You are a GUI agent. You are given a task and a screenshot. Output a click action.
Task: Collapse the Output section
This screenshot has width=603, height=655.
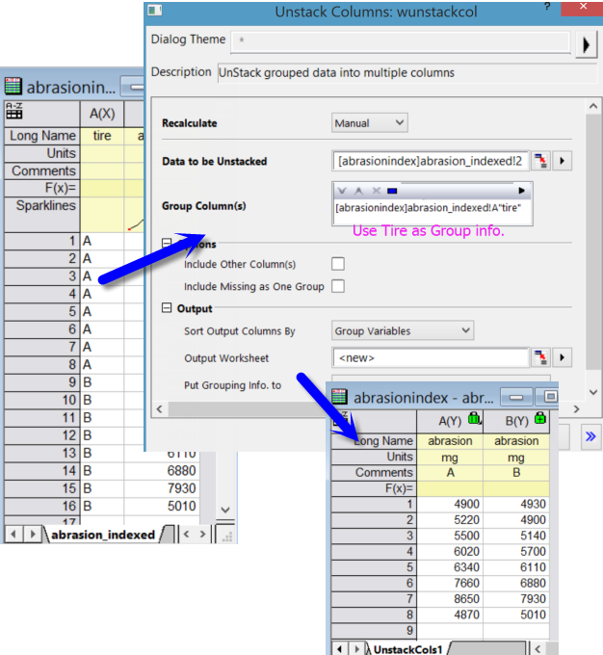tap(168, 309)
